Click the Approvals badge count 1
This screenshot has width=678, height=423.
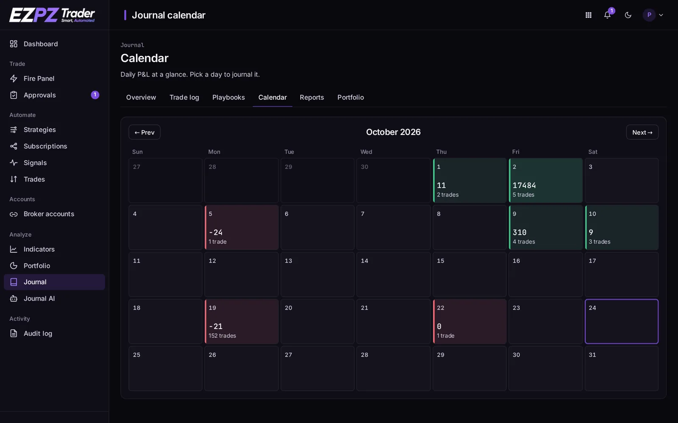point(95,95)
